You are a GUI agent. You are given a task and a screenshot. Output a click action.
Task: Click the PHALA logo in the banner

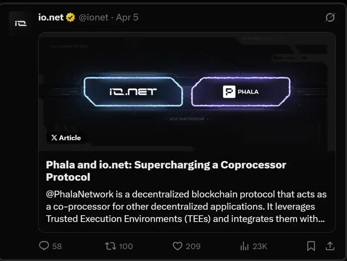pos(241,91)
